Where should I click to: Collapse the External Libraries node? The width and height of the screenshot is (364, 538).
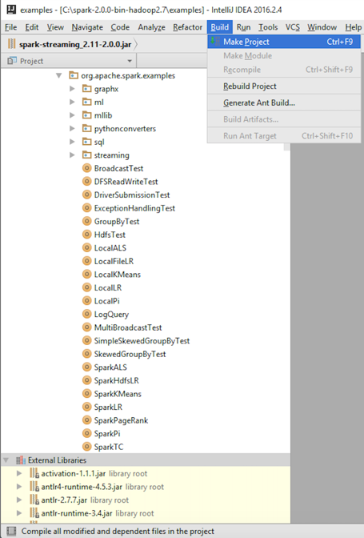6,460
